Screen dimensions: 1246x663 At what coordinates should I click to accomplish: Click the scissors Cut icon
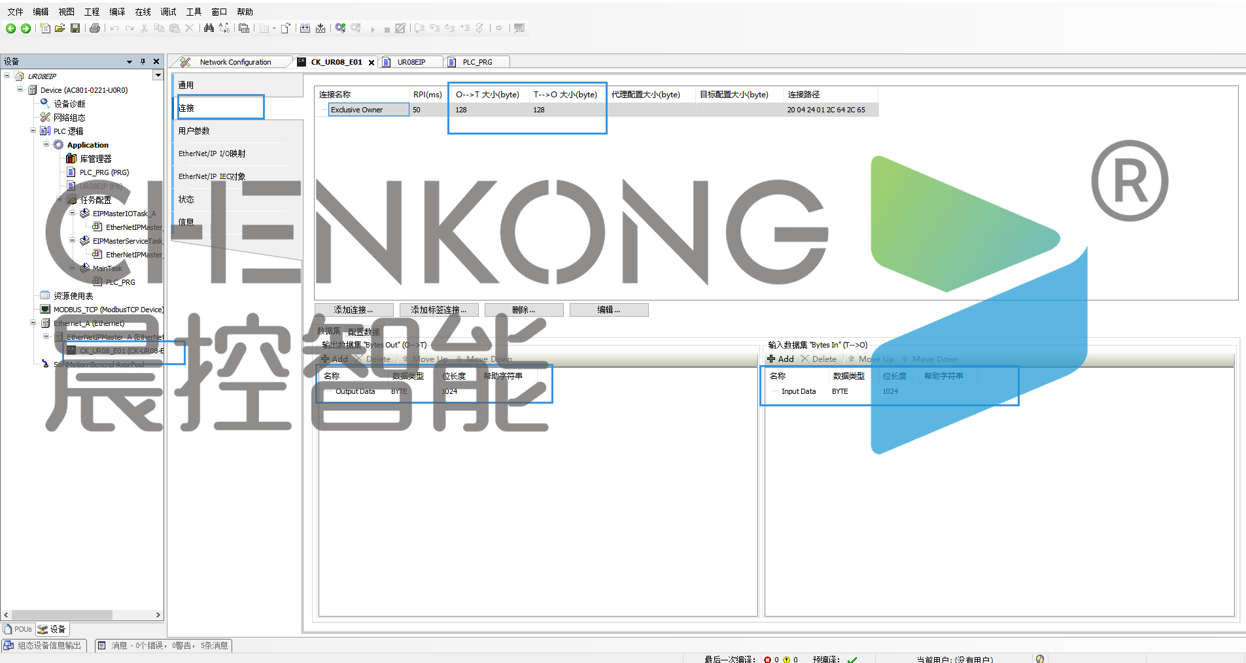point(145,28)
